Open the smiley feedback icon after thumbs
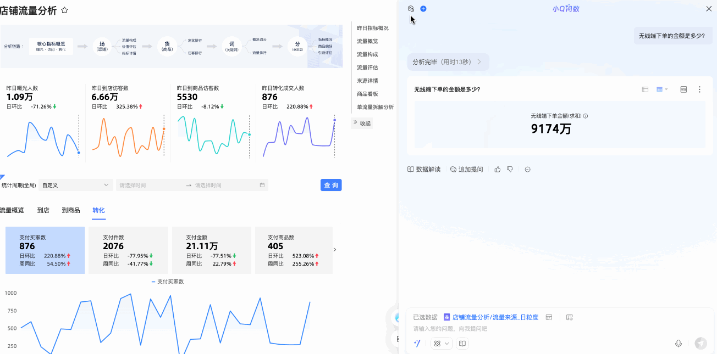 [528, 170]
